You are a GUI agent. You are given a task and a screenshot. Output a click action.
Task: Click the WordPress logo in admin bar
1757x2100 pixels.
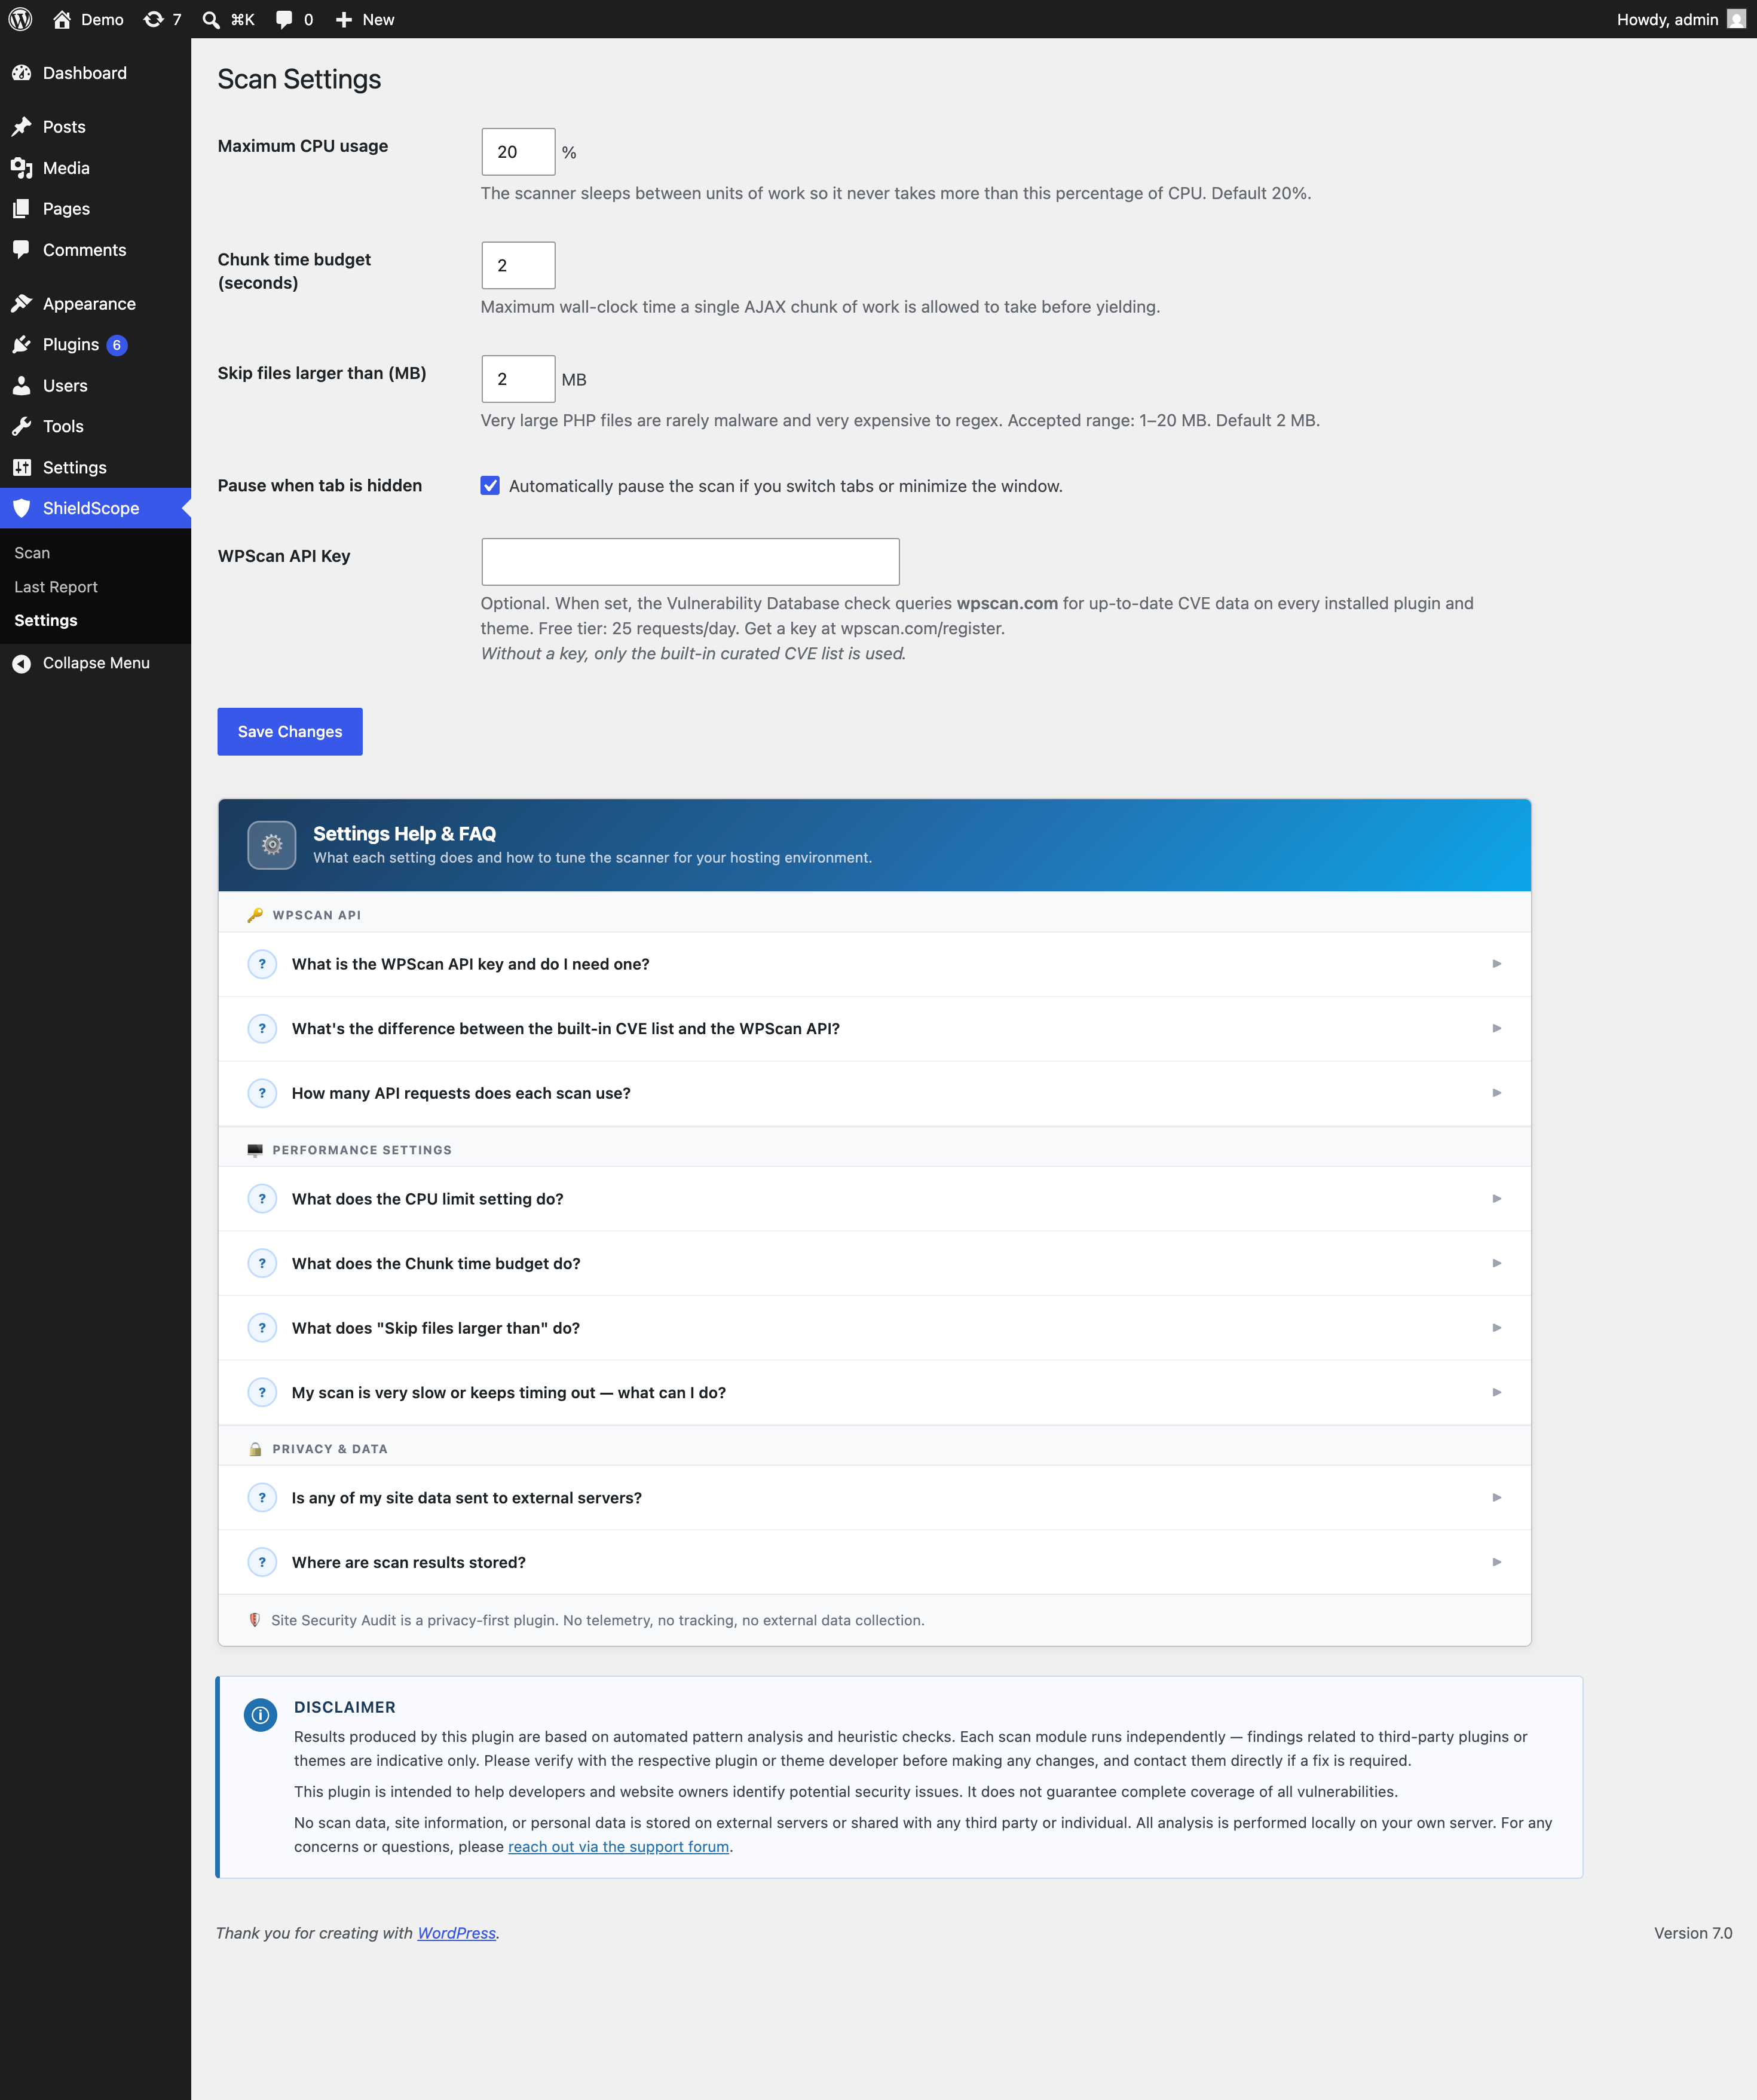(x=20, y=19)
